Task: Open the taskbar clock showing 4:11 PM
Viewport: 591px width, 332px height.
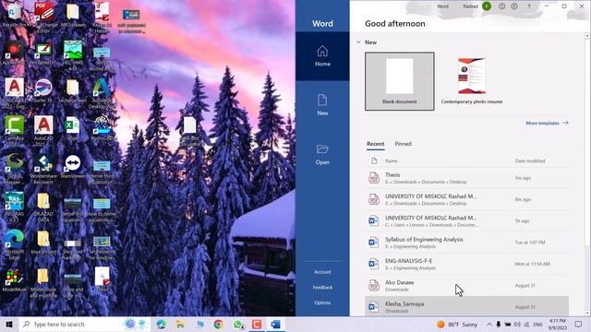Action: pyautogui.click(x=558, y=324)
